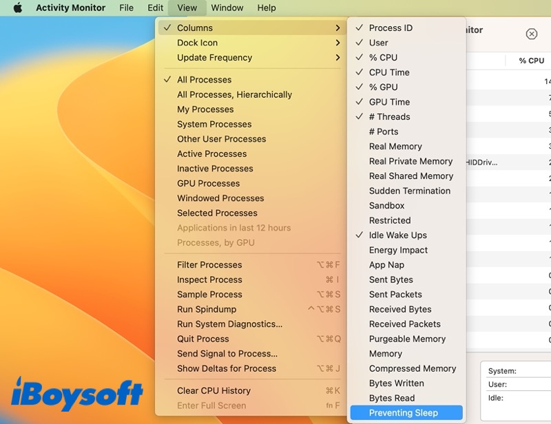Toggle the % GPU column off
The width and height of the screenshot is (551, 424).
(x=383, y=87)
